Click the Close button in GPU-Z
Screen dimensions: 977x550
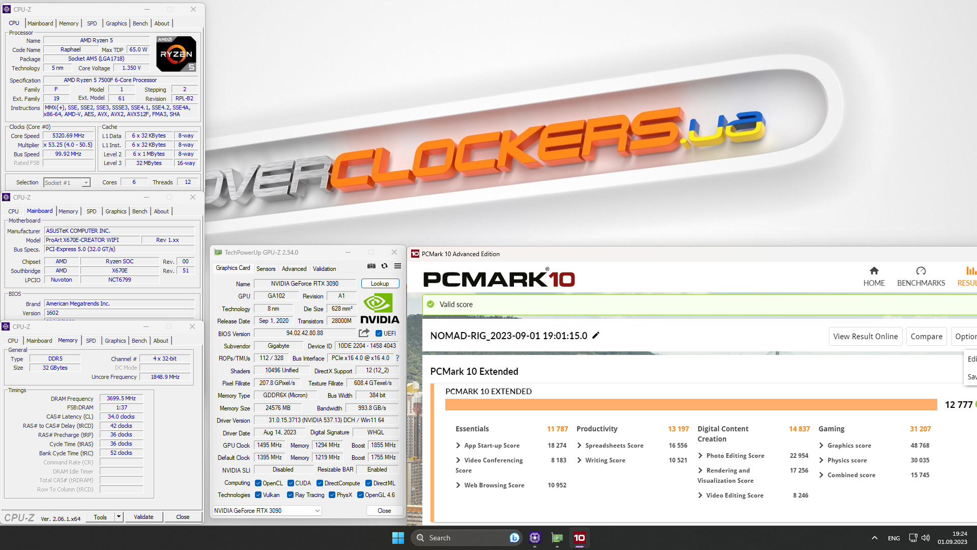[x=384, y=511]
